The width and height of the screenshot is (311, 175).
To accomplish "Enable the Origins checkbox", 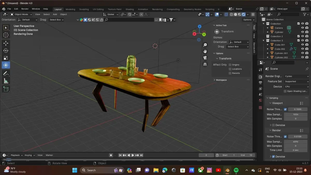I will (230, 65).
